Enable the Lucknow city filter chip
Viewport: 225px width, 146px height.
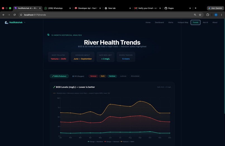click(x=123, y=76)
